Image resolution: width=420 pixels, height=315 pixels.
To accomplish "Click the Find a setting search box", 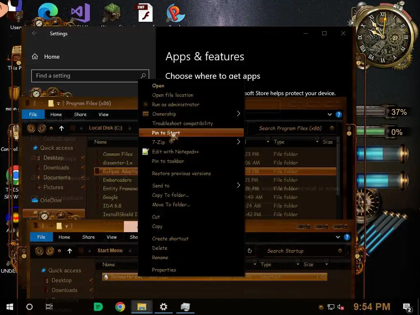I will click(90, 75).
